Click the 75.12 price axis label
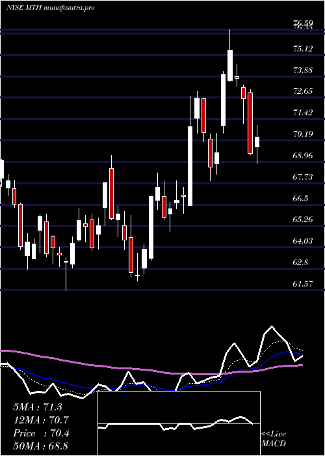Image resolution: width=325 pixels, height=456 pixels. click(x=304, y=49)
